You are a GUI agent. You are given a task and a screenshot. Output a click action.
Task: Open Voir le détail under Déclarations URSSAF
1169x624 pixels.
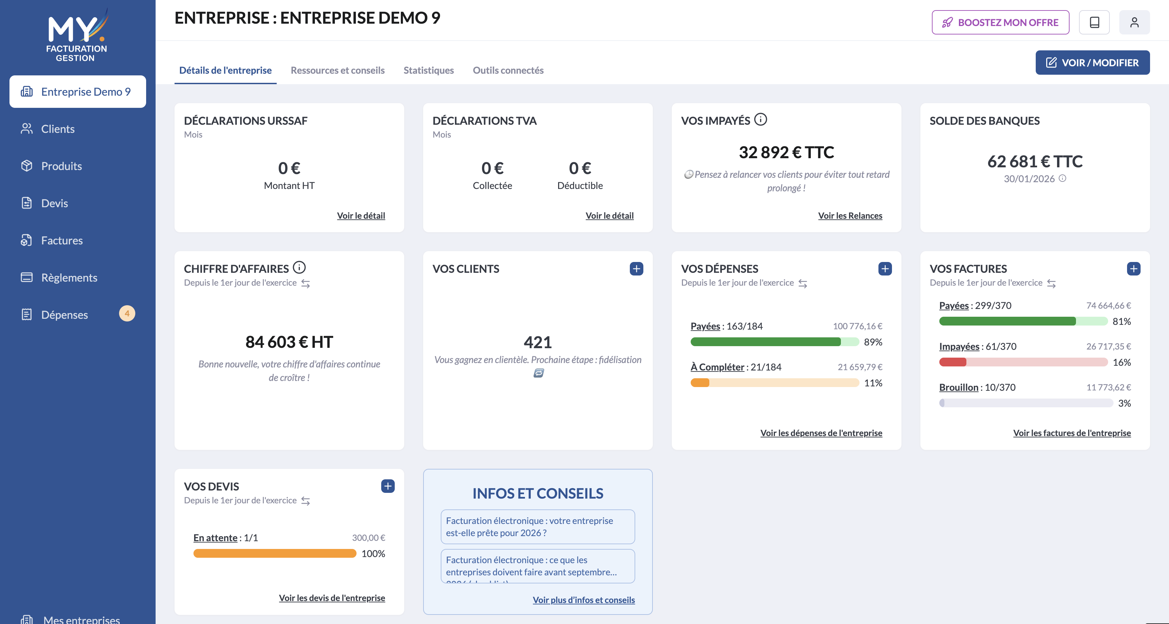click(x=361, y=216)
